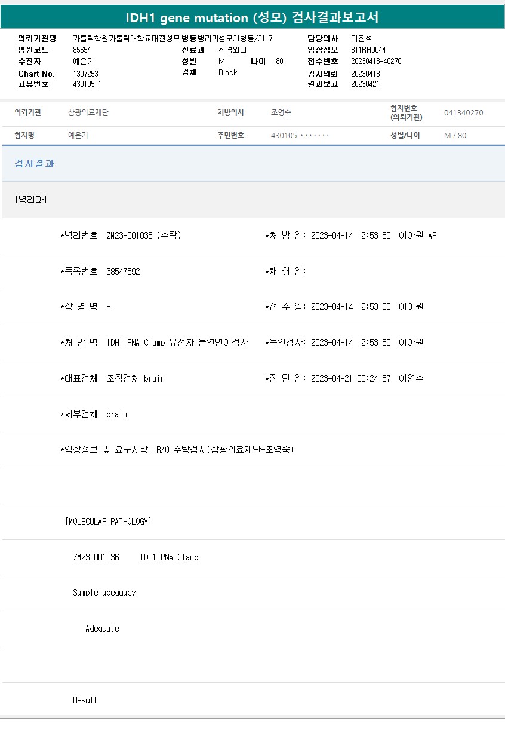Screen dimensions: 505x741
Task: Select the 'Result' label at the bottom
Action: [85, 700]
